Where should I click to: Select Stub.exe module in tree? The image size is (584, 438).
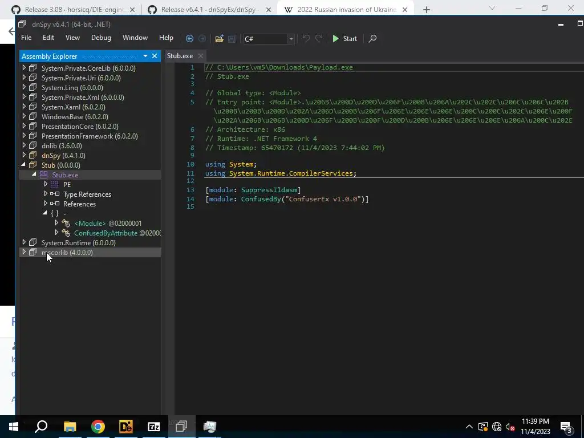(65, 175)
